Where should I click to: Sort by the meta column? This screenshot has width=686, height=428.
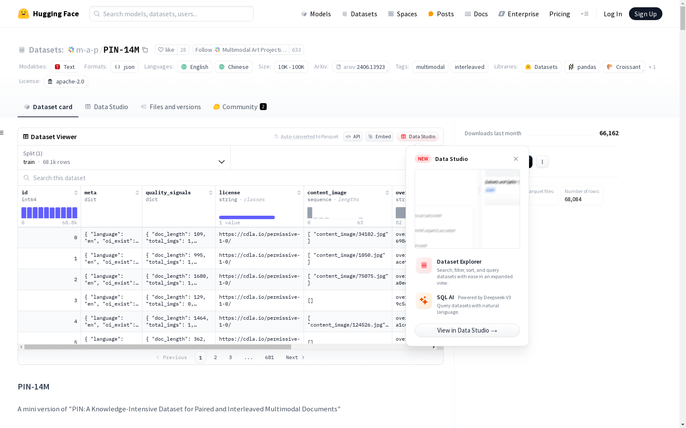coord(137,193)
